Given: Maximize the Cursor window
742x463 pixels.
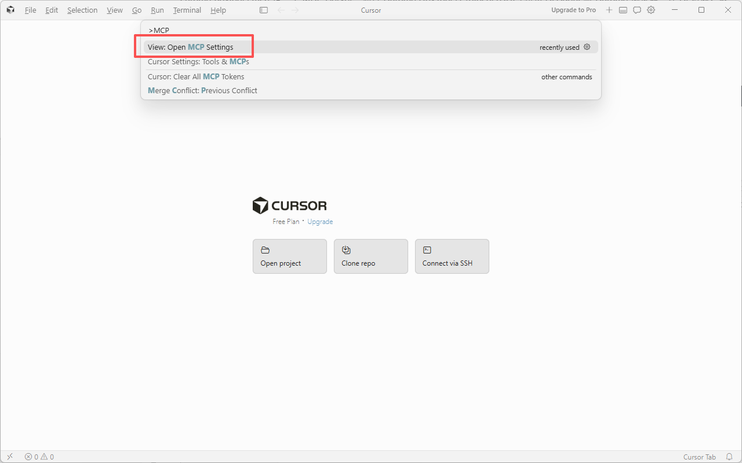Looking at the screenshot, I should (x=701, y=10).
